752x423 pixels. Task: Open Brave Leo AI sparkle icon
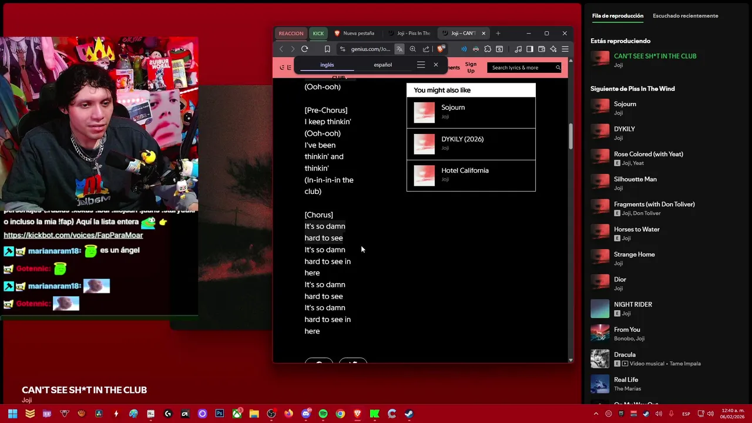click(553, 49)
